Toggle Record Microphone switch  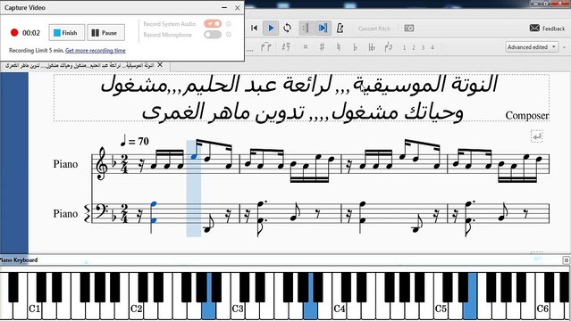pos(213,35)
